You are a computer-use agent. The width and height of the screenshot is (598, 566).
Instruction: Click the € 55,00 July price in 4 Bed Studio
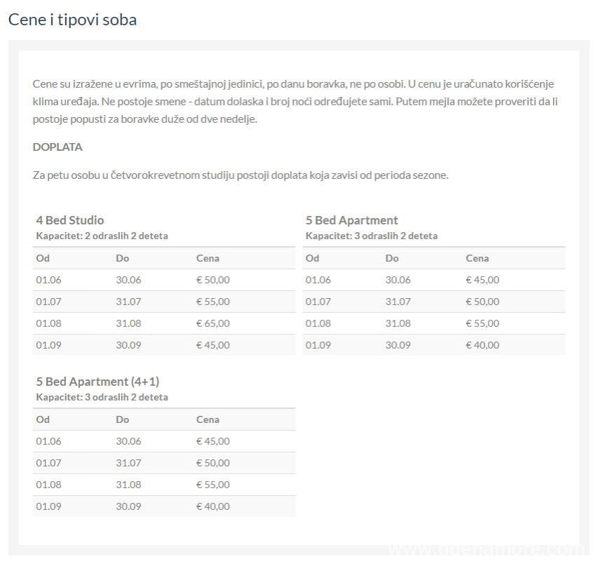(x=212, y=302)
